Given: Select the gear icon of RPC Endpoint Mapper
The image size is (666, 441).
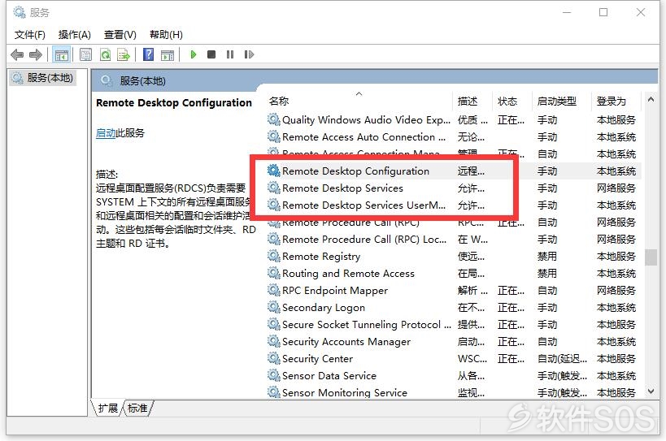Looking at the screenshot, I should click(273, 290).
